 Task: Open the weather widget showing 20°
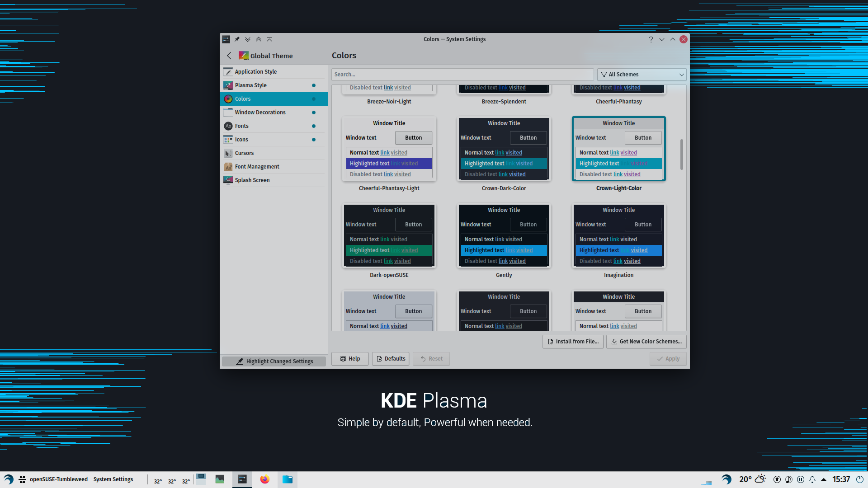pos(752,479)
